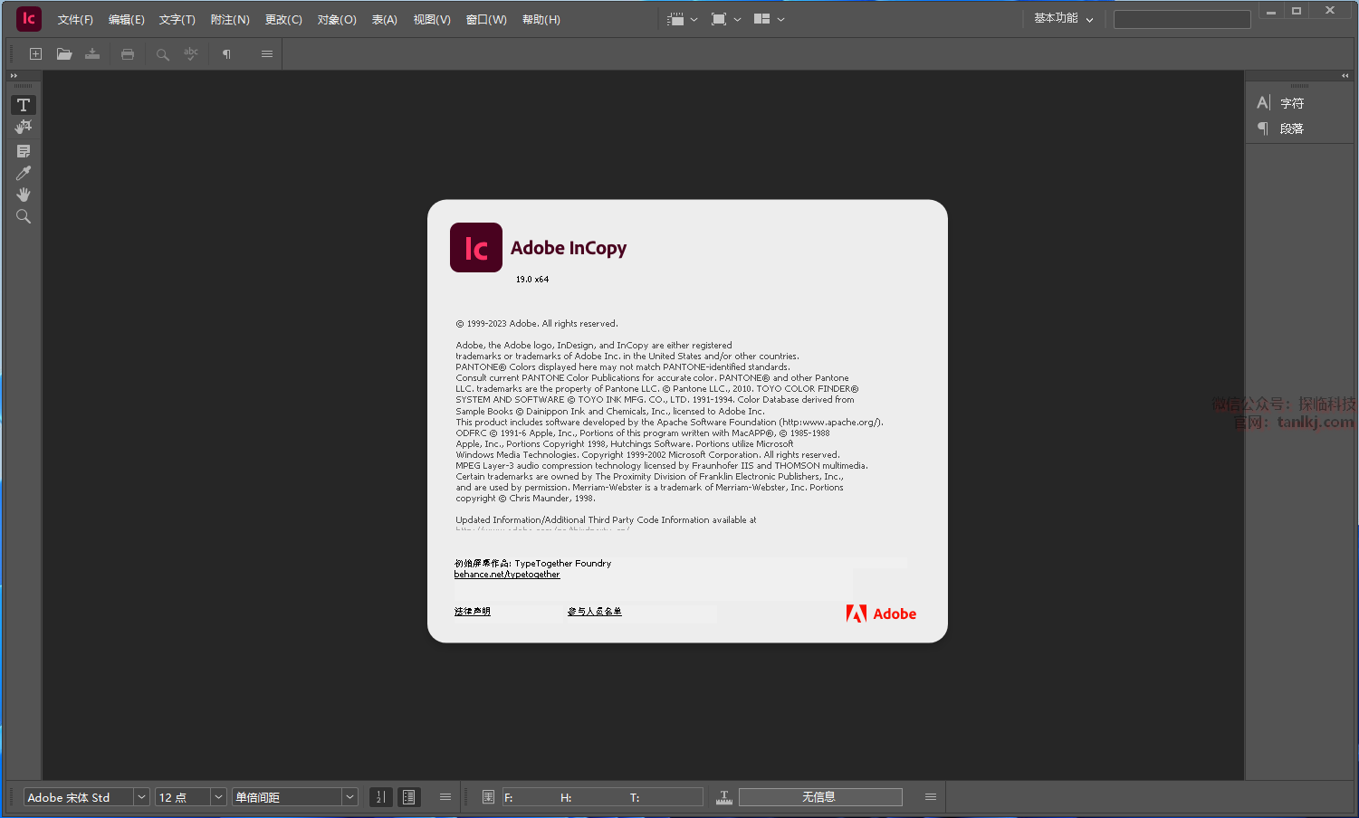The height and width of the screenshot is (818, 1359).
Task: Select the Zoom tool in toolbox
Action: pos(24,216)
